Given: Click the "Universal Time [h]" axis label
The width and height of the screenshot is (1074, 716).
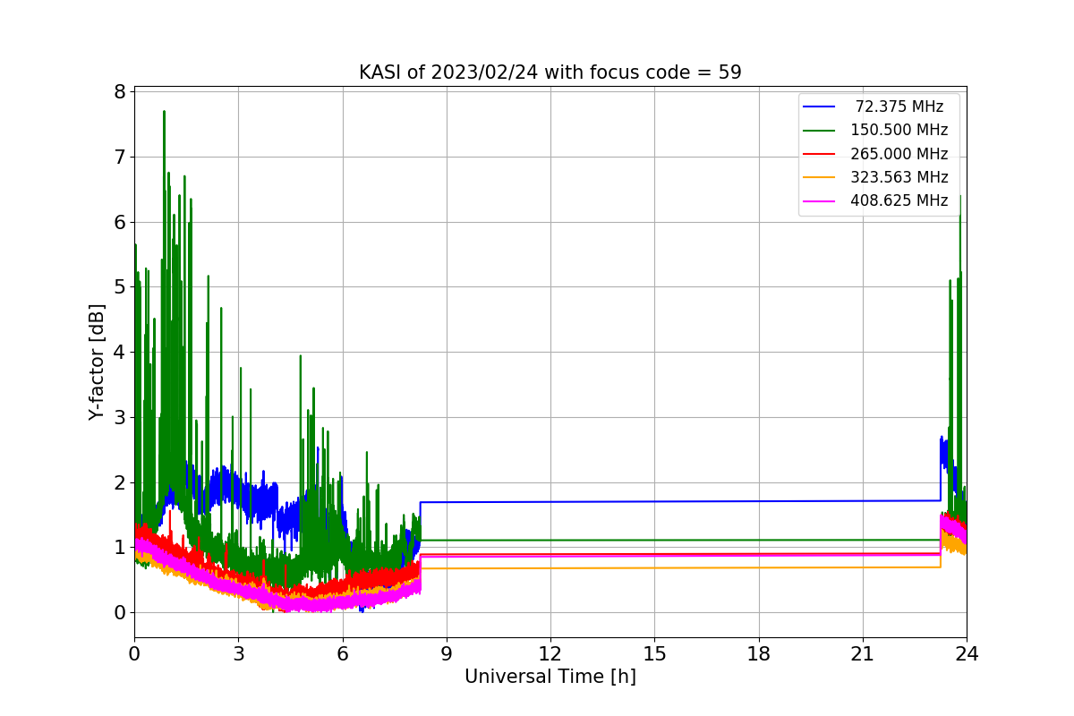Looking at the screenshot, I should [550, 677].
